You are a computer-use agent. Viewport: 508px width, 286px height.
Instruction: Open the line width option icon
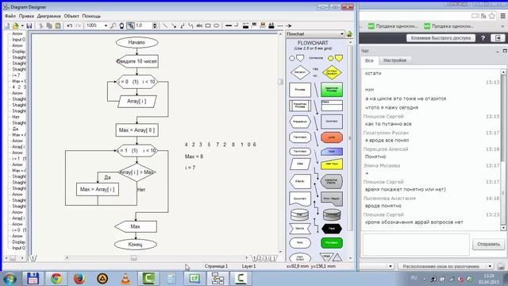click(229, 25)
